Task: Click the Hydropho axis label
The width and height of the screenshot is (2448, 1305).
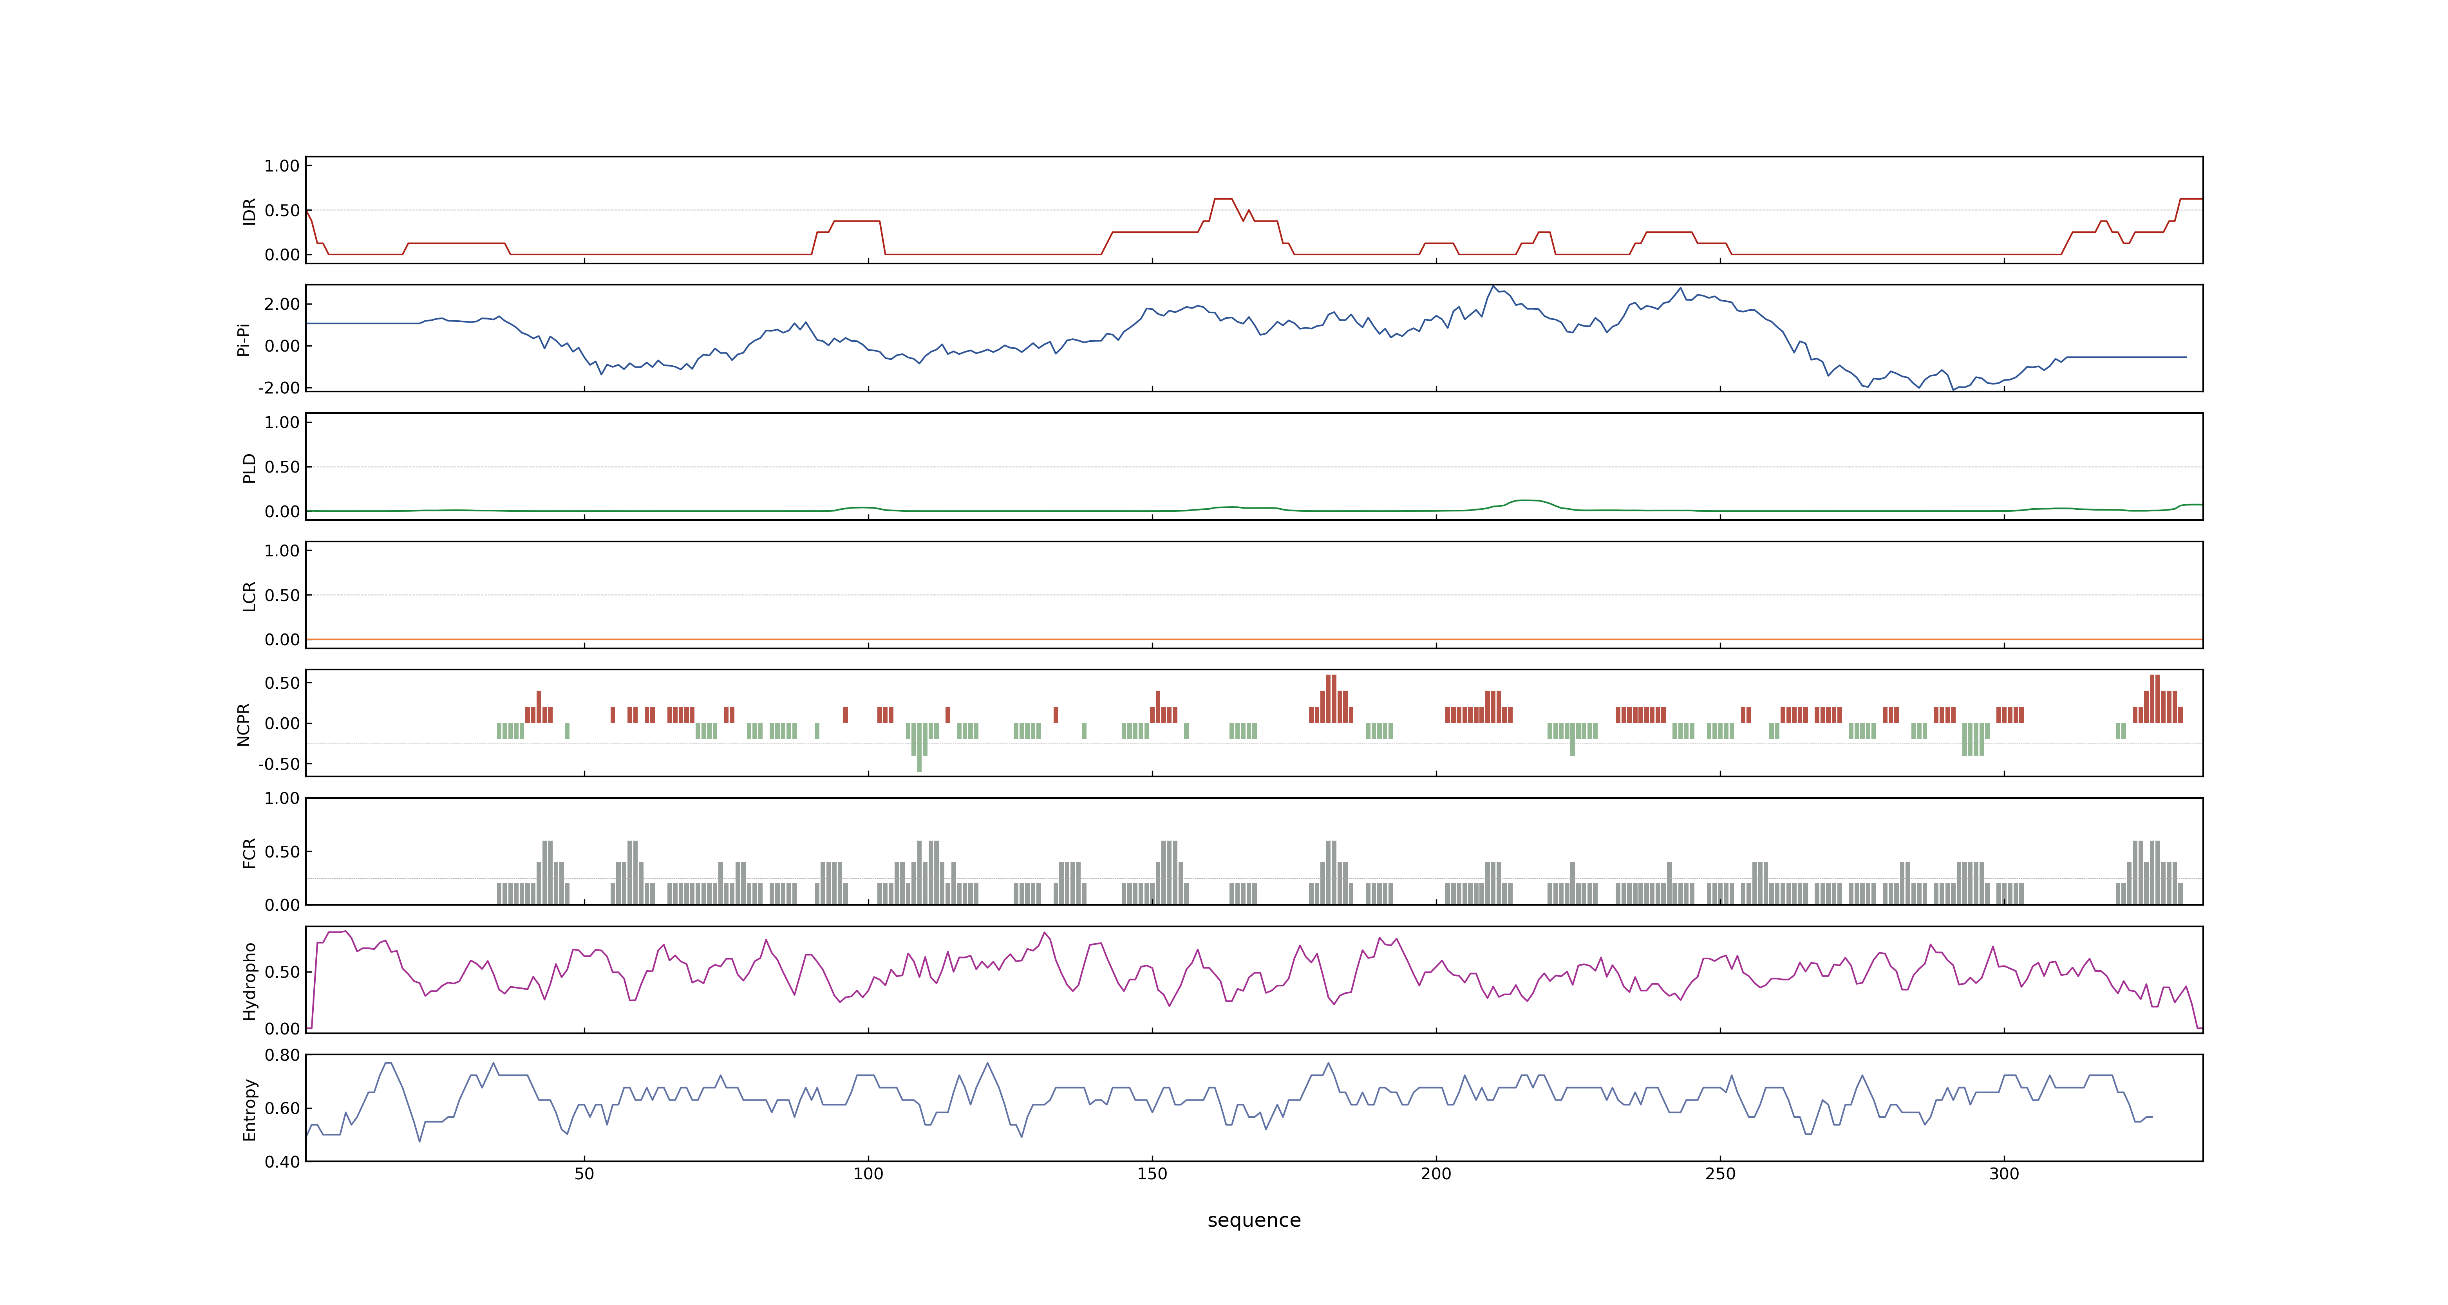Action: pyautogui.click(x=249, y=981)
